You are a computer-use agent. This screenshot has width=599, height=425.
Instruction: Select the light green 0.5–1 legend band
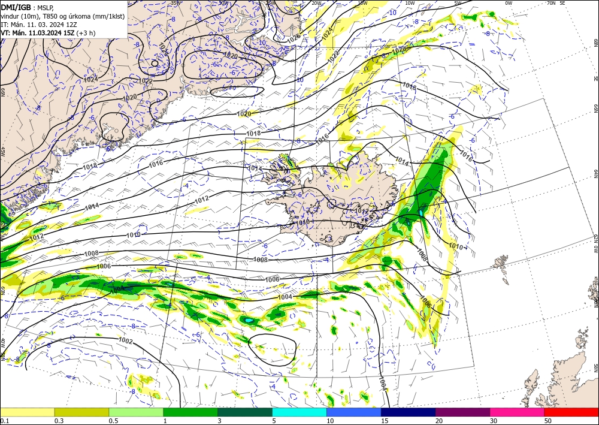pyautogui.click(x=136, y=412)
